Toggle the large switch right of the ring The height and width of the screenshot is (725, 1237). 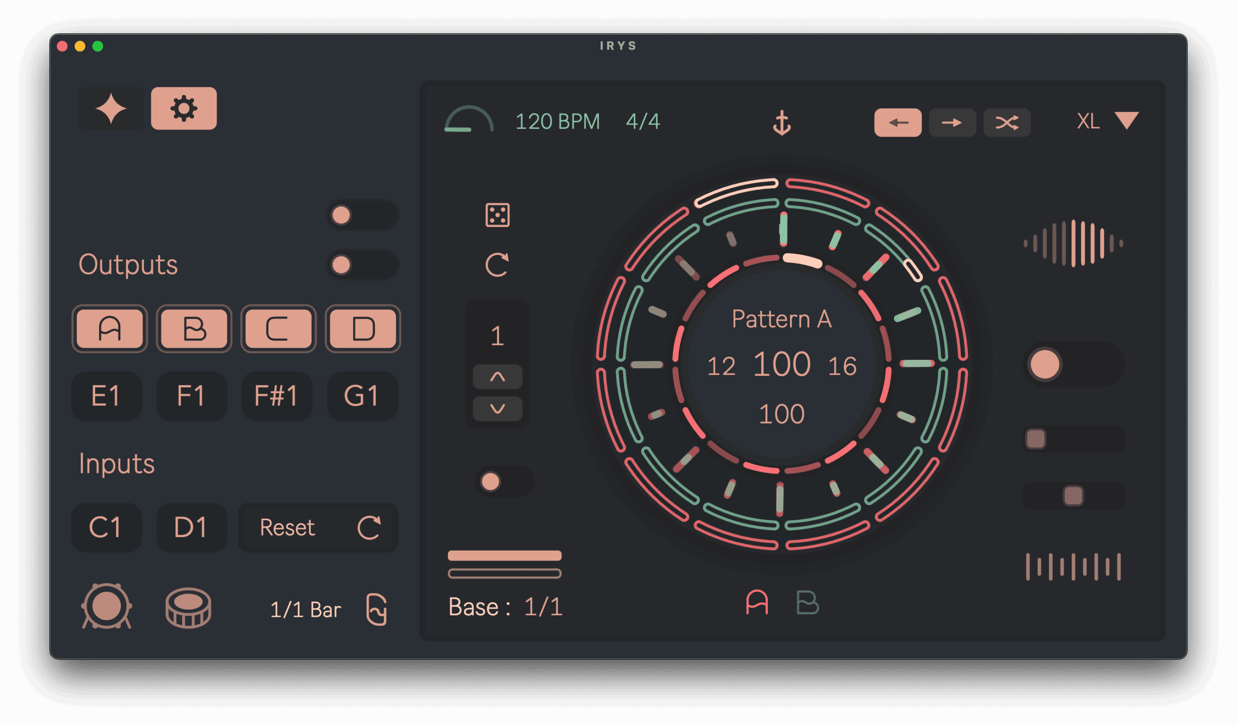click(x=1074, y=365)
